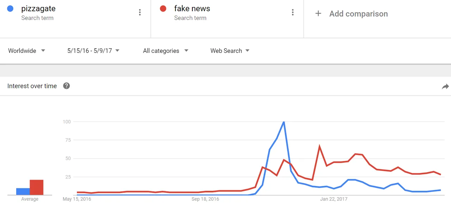The height and width of the screenshot is (206, 451).
Task: Open pizzagate term options menu
Action: [140, 13]
